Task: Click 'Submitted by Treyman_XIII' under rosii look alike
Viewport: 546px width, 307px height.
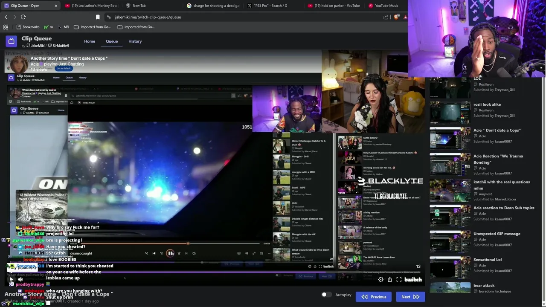Action: coord(494,116)
